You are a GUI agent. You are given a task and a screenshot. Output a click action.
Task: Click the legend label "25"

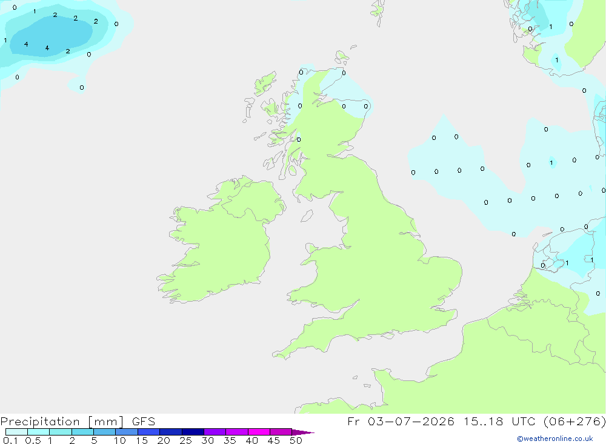186,440
